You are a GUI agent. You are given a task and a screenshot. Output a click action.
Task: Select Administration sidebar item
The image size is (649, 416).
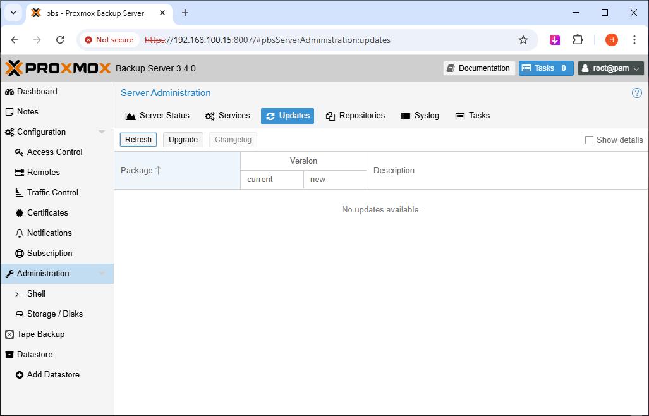[x=57, y=274]
